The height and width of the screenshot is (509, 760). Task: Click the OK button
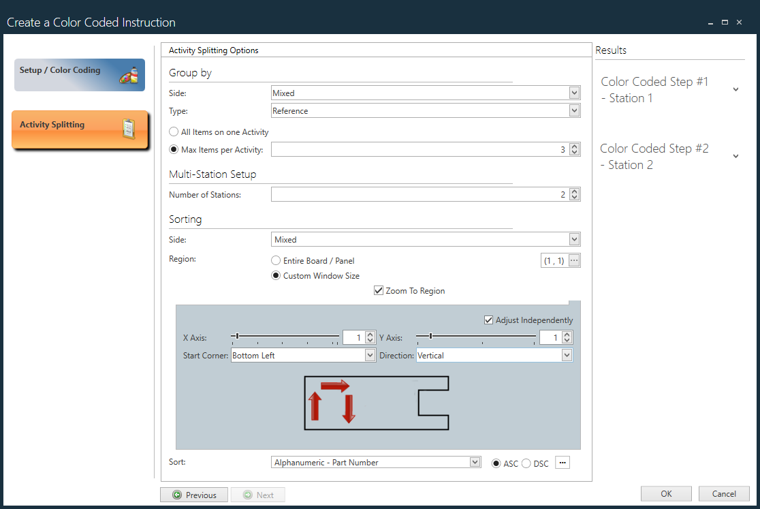[x=666, y=493]
